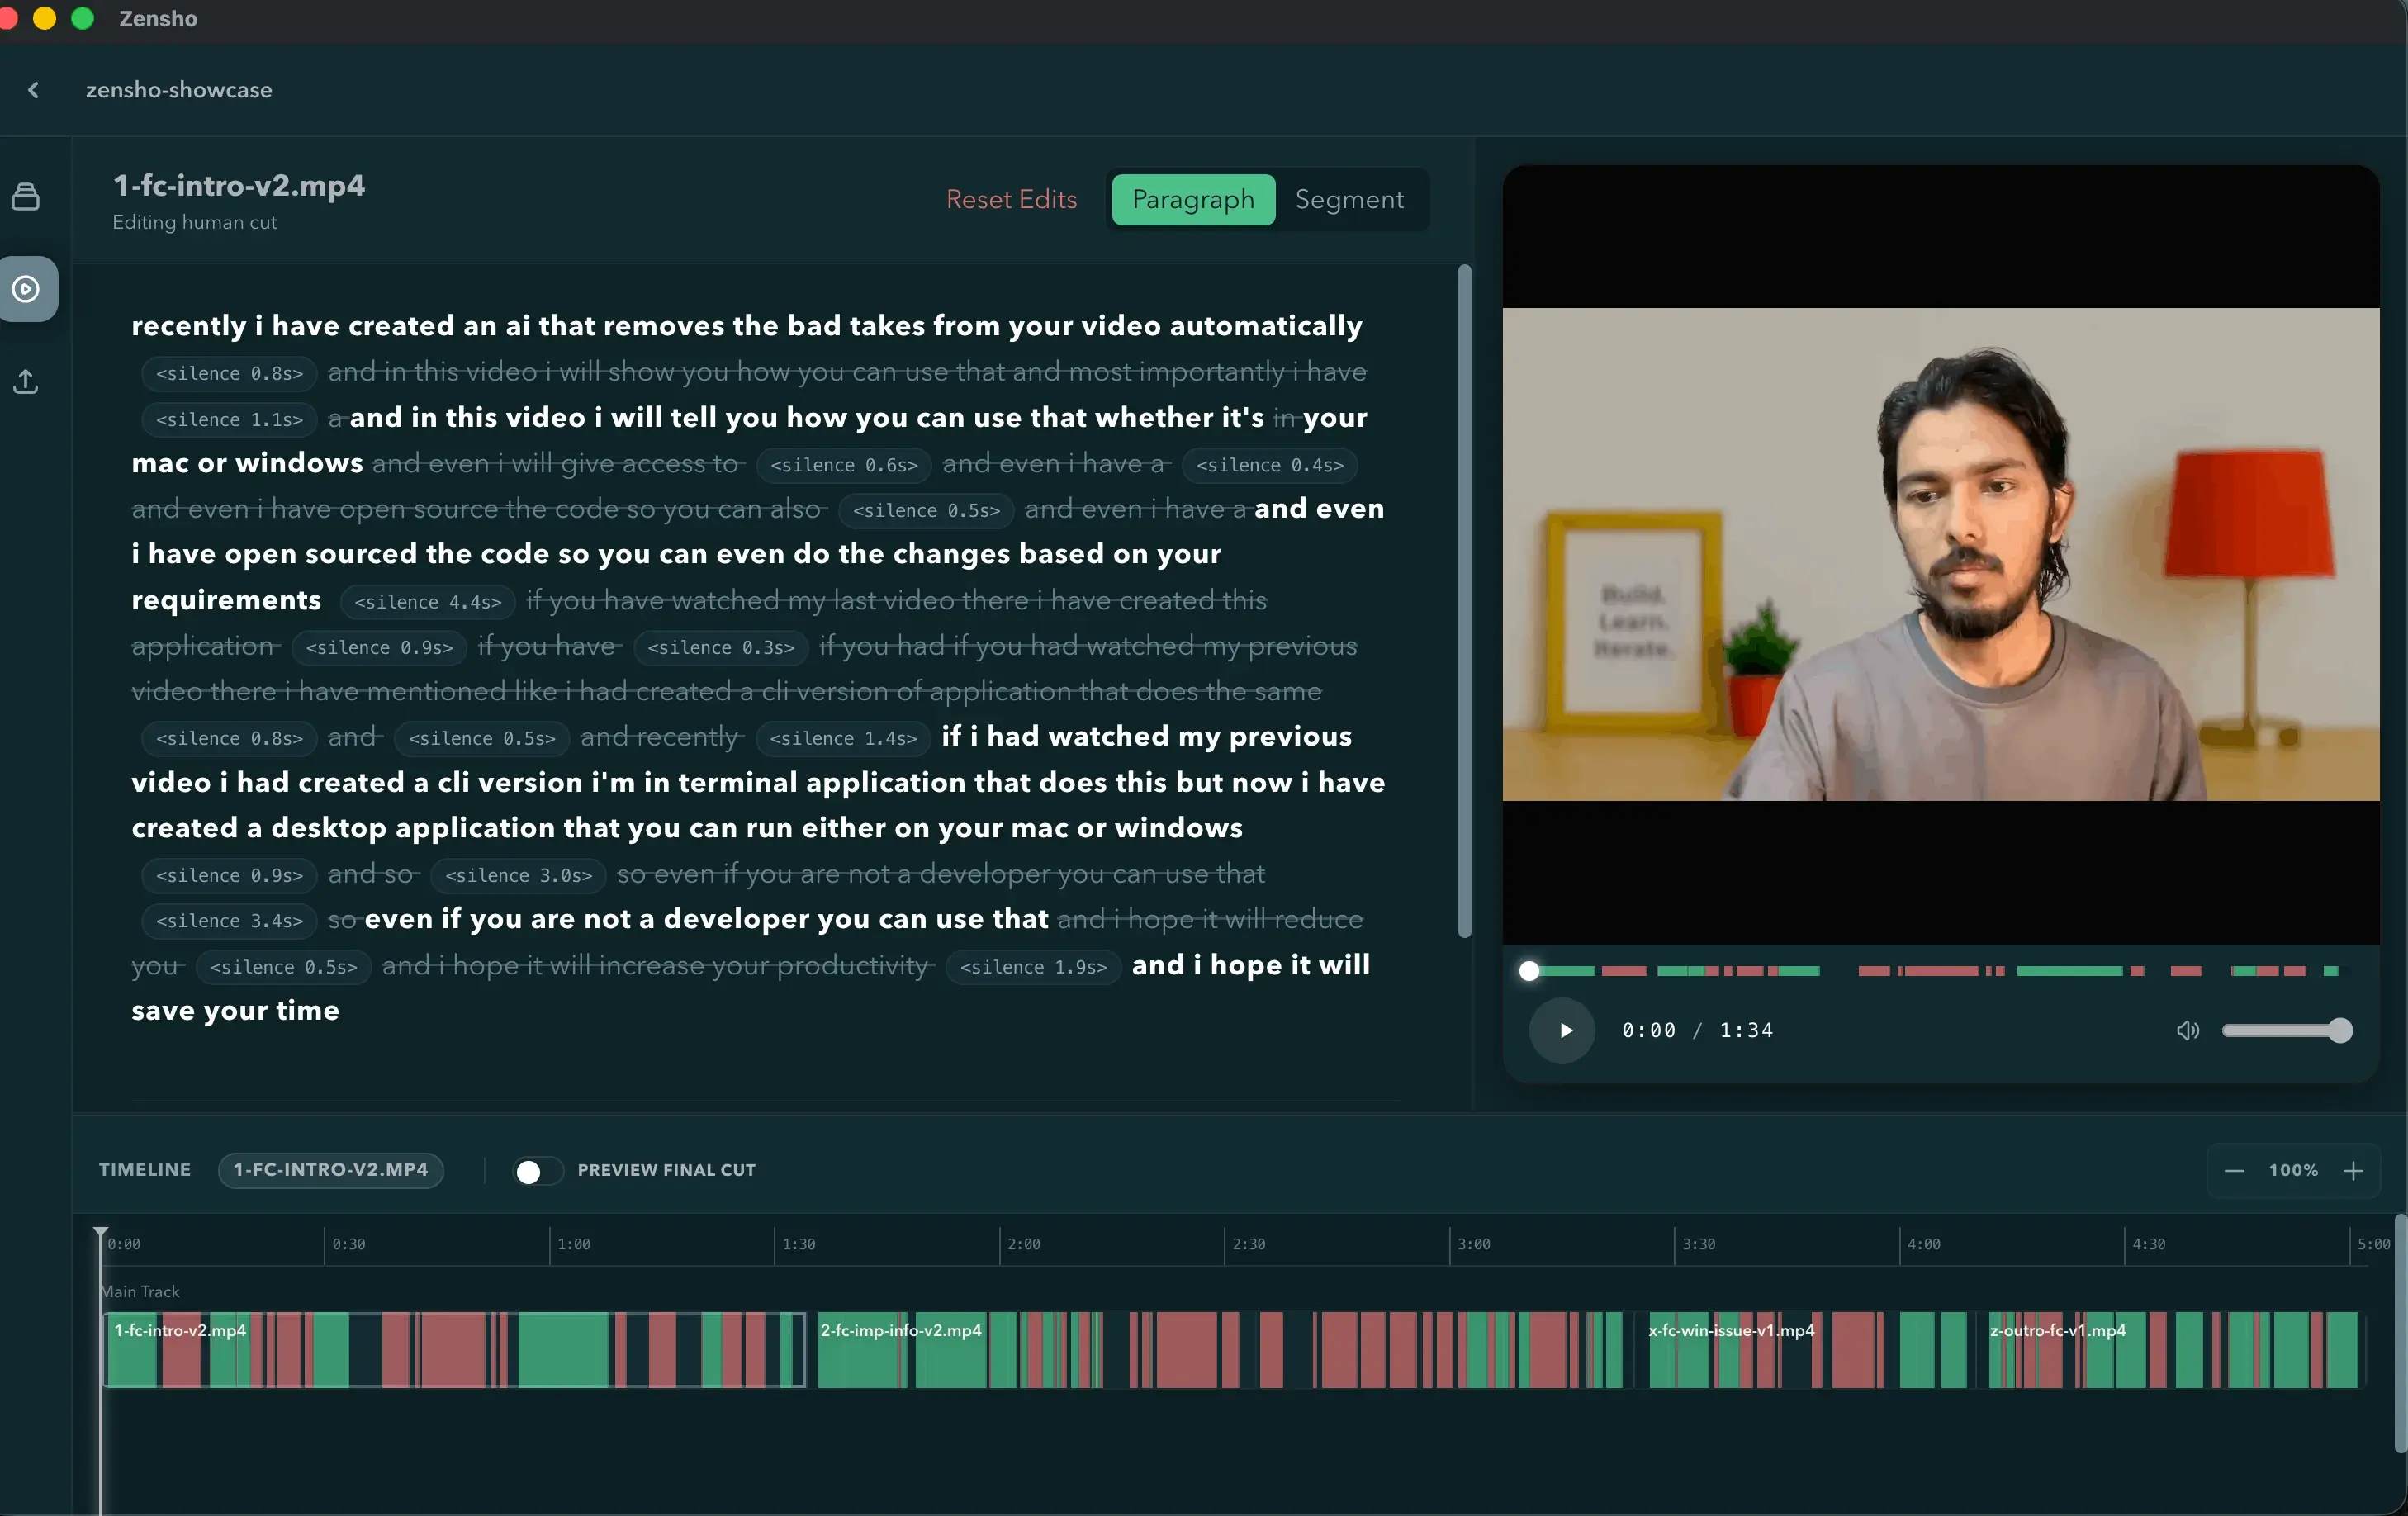Click the 4:30 mark on timeline ruler

2148,1245
